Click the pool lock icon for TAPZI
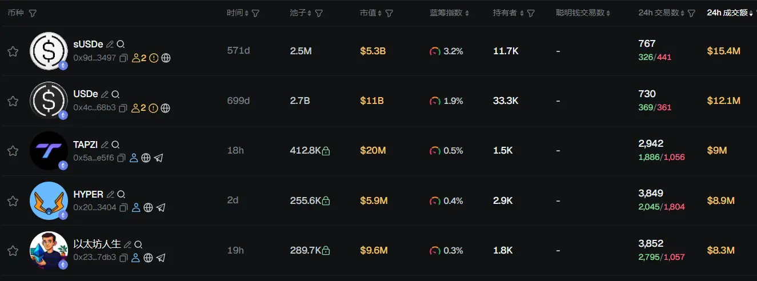Image resolution: width=757 pixels, height=281 pixels. pos(326,151)
